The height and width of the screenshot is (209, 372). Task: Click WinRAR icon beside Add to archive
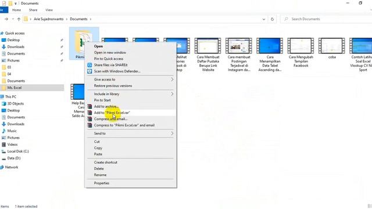90,106
